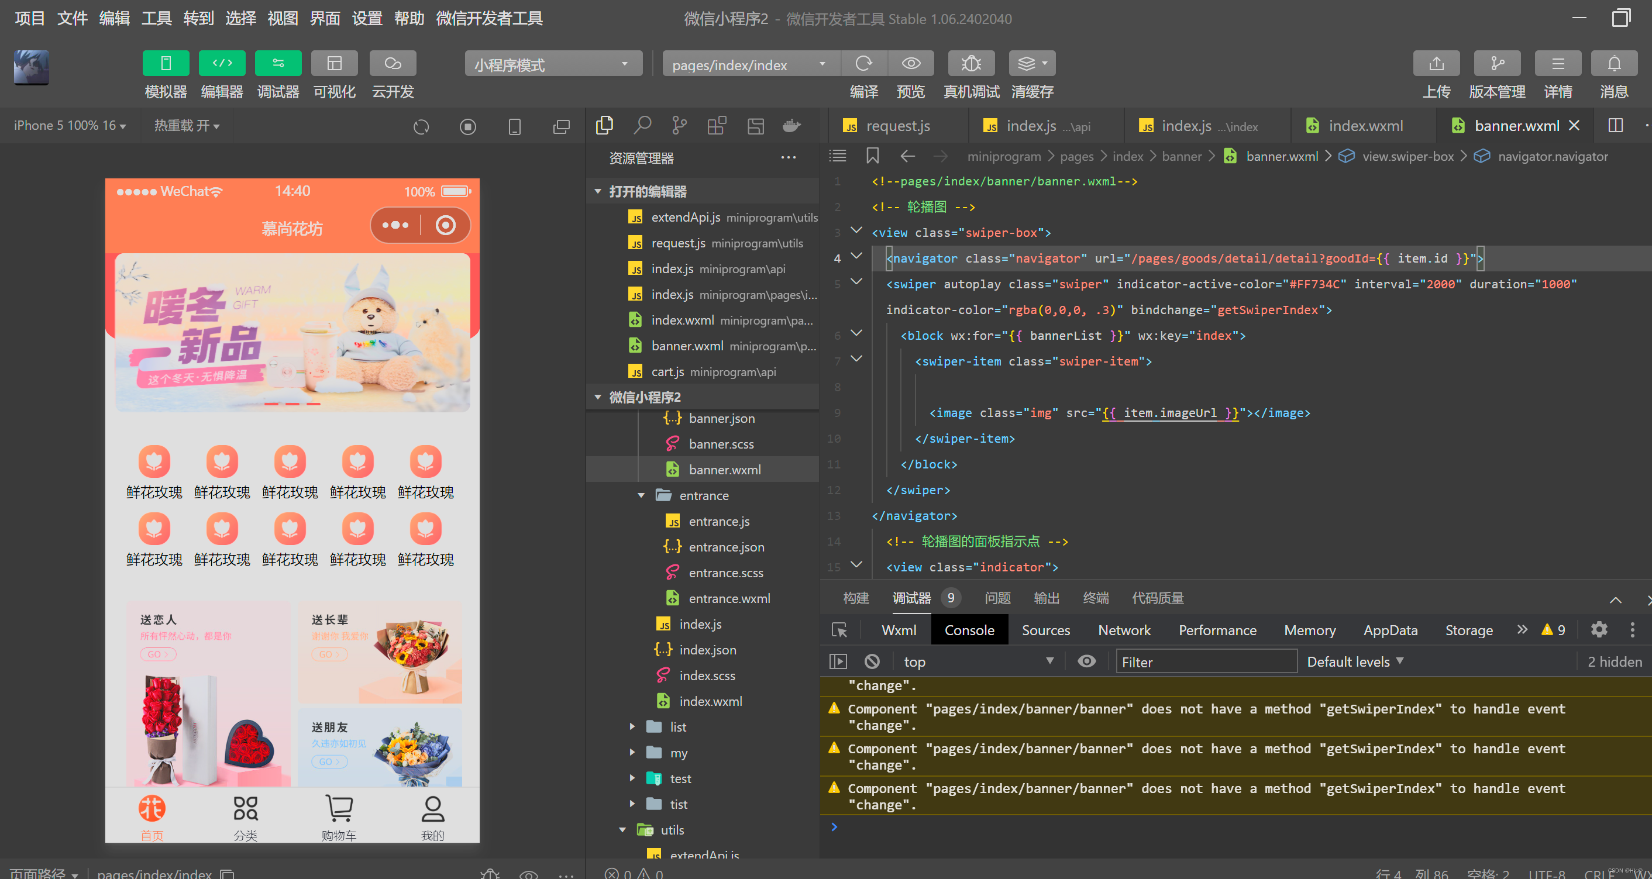
Task: Fold the swiper-box view code block
Action: pos(856,231)
